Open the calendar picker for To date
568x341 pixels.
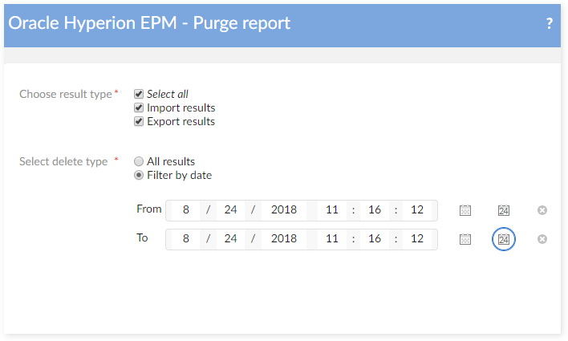[x=465, y=239]
